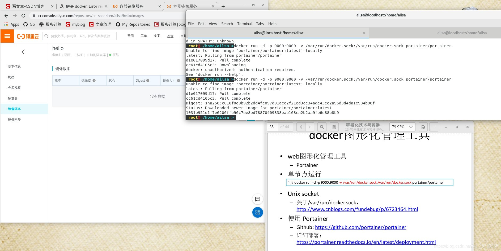The height and width of the screenshot is (251, 501).
Task: Click the Aliyun logo
Action: (28, 36)
